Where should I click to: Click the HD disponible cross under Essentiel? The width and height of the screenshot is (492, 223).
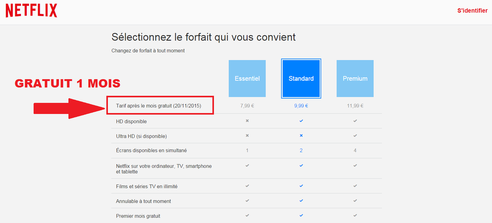247,121
